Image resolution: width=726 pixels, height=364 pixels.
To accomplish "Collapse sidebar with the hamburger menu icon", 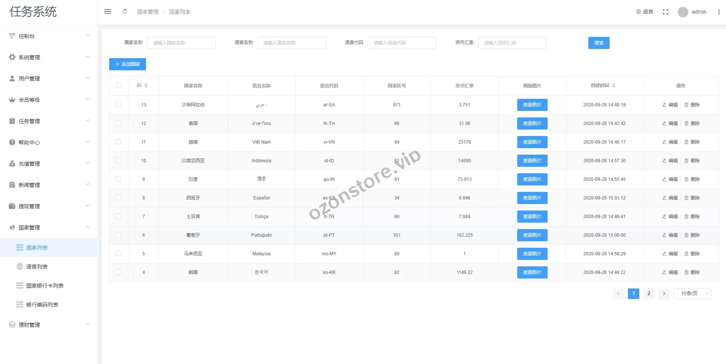I will (108, 12).
